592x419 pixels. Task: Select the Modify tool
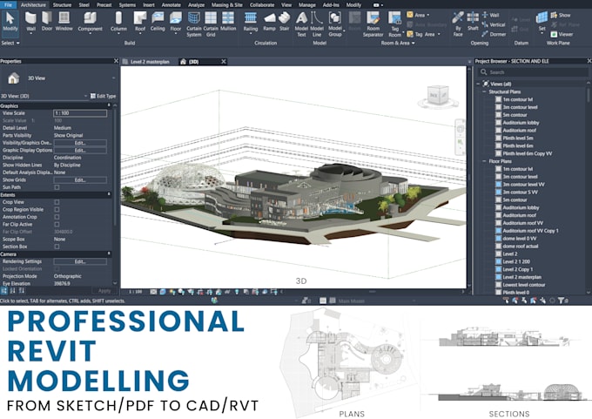[x=10, y=22]
